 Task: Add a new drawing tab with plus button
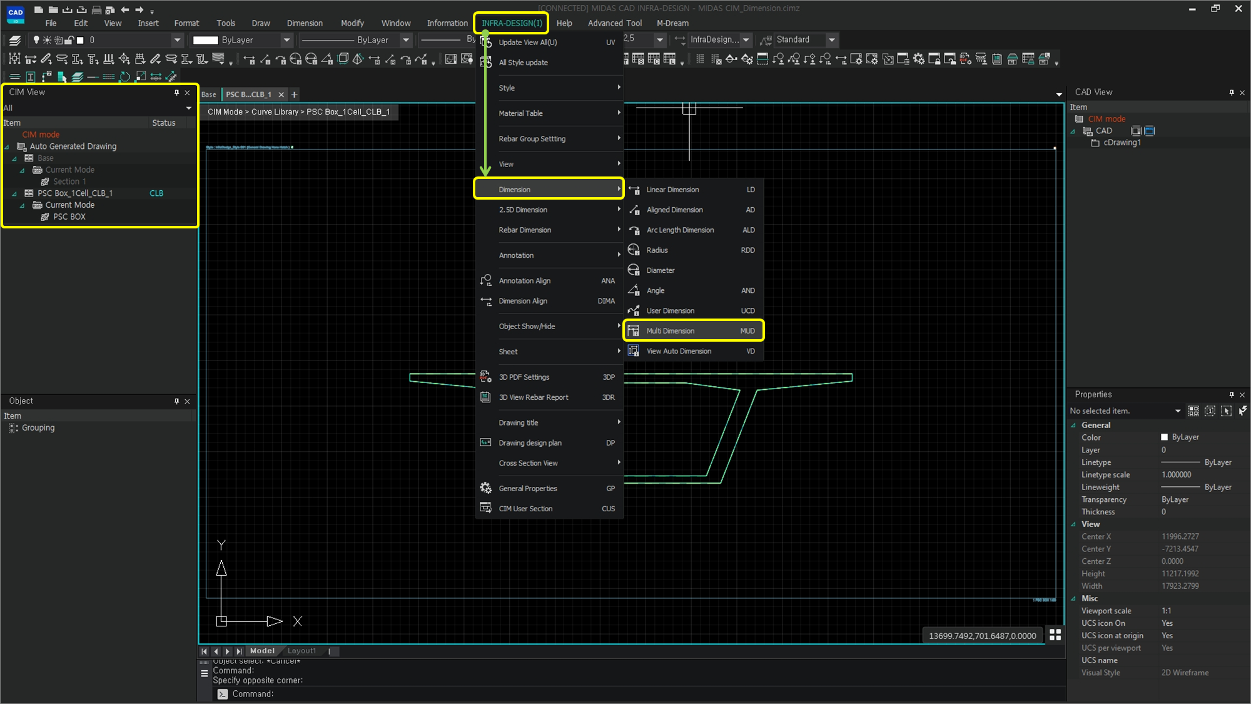pos(294,94)
